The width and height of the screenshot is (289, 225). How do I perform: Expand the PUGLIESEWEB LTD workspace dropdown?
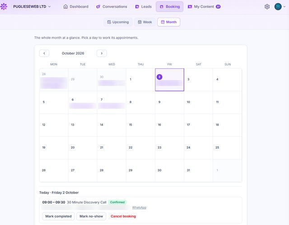pos(32,7)
